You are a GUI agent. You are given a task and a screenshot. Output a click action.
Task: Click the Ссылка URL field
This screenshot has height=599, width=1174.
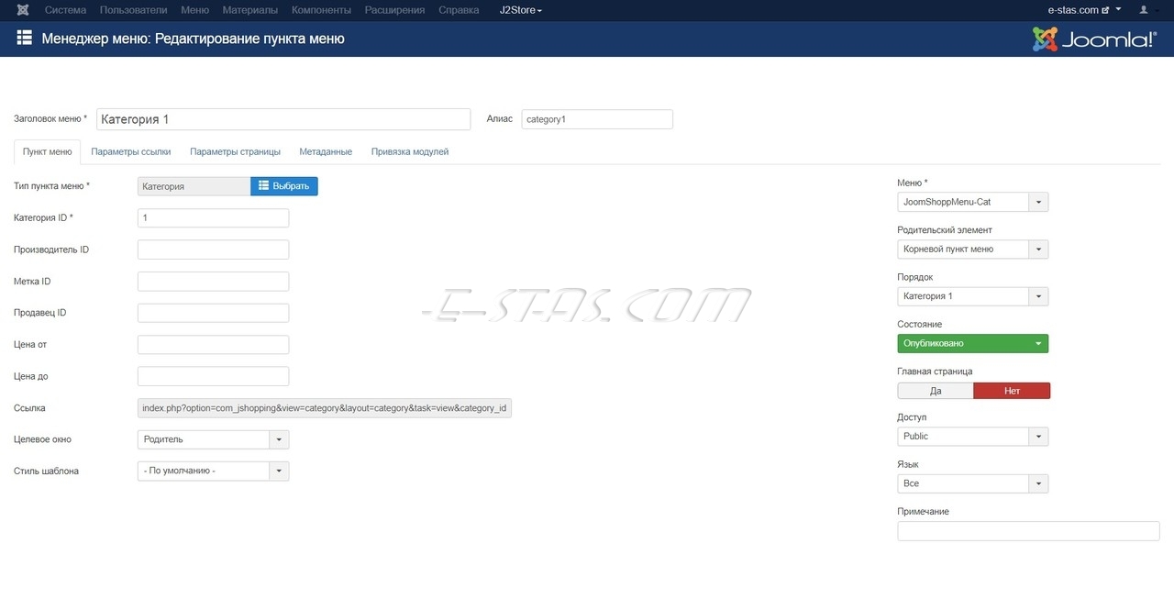[x=325, y=408]
